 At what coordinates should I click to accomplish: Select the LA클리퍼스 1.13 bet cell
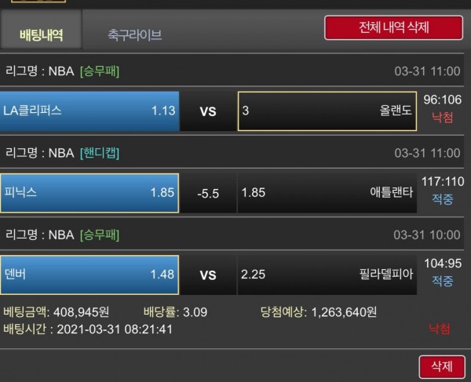coord(89,111)
